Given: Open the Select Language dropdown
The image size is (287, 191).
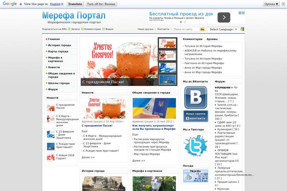Looking at the screenshot, I should 223,29.
